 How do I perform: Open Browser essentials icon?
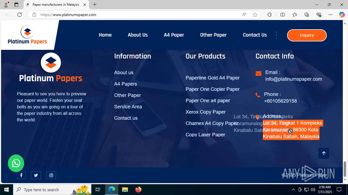tap(319, 15)
